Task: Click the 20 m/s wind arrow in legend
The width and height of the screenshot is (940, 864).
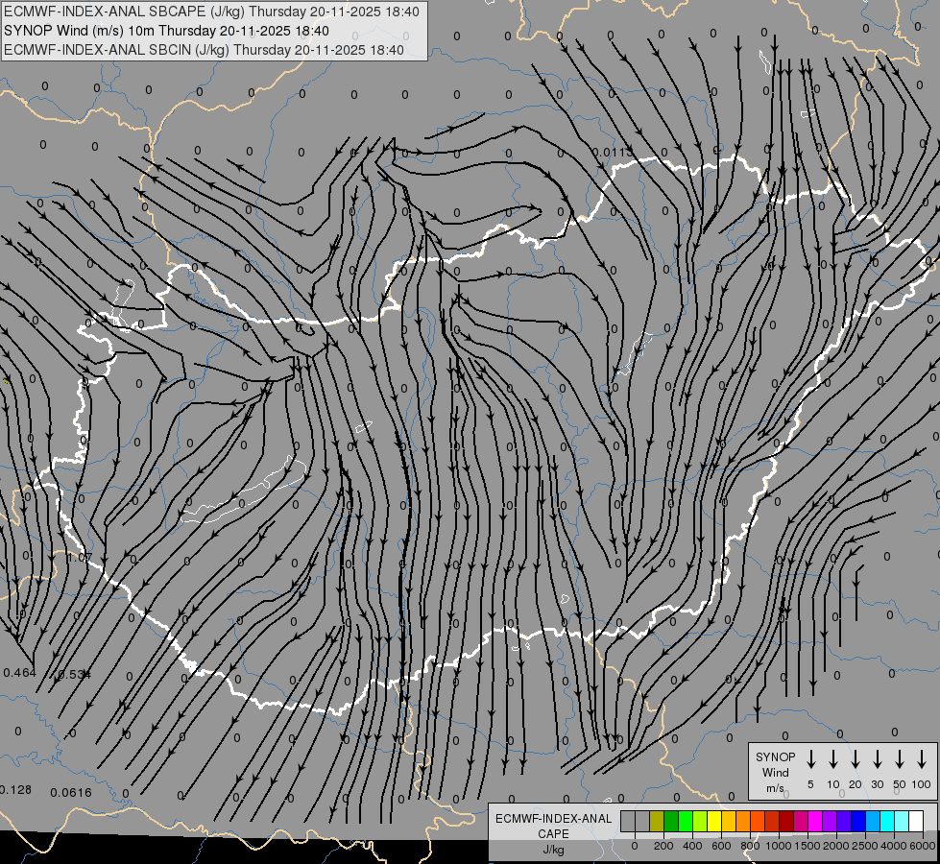Action: pos(856,759)
